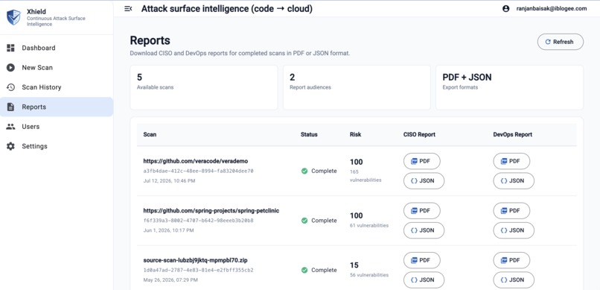Screen dimensions: 600x290
Task: Click scan name source-scan-lubzbj9jktq-mpmpbl70.zip
Action: pos(195,260)
